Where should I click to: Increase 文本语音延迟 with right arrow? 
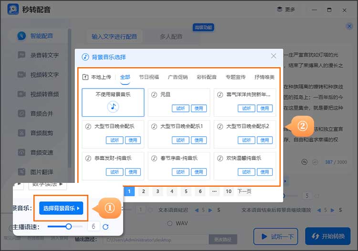point(211,210)
